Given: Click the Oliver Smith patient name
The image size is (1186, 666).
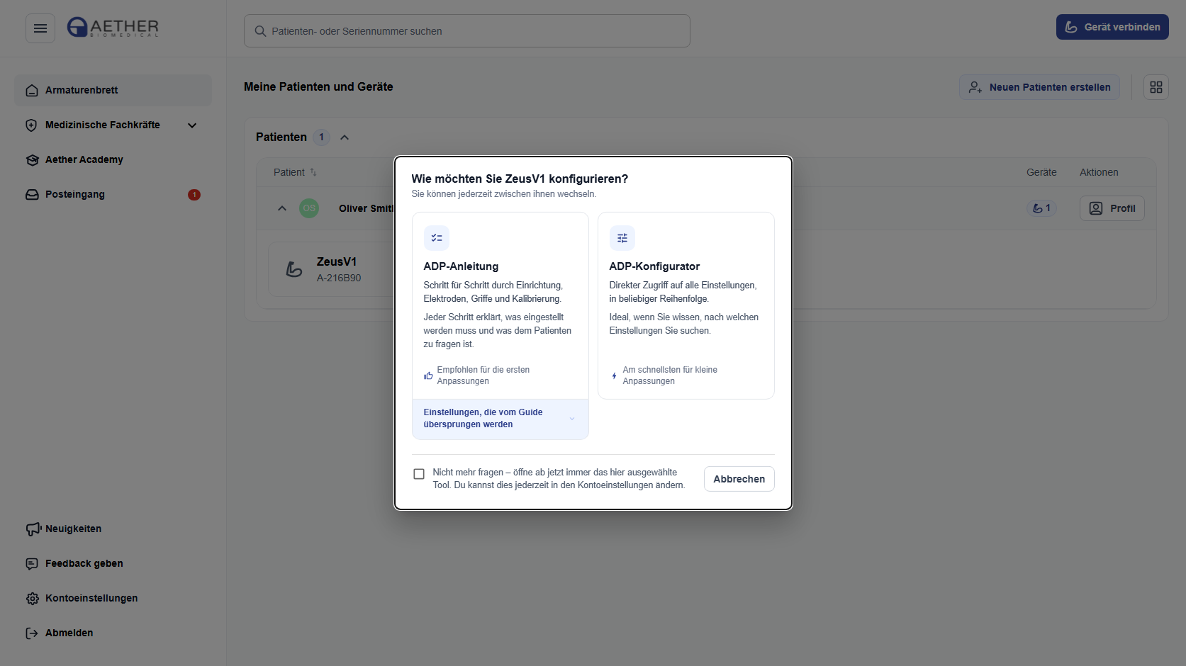Looking at the screenshot, I should click(x=366, y=208).
